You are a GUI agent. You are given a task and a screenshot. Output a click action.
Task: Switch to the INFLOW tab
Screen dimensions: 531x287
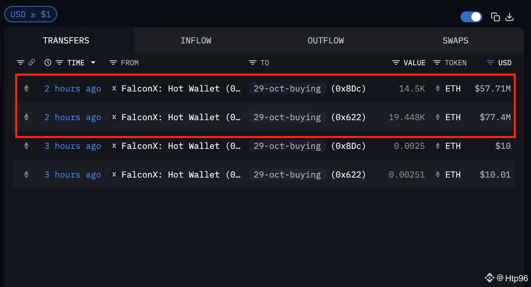pyautogui.click(x=196, y=41)
